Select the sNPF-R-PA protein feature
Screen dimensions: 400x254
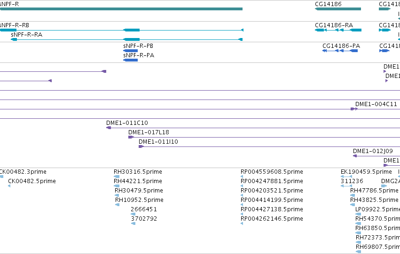(x=130, y=60)
